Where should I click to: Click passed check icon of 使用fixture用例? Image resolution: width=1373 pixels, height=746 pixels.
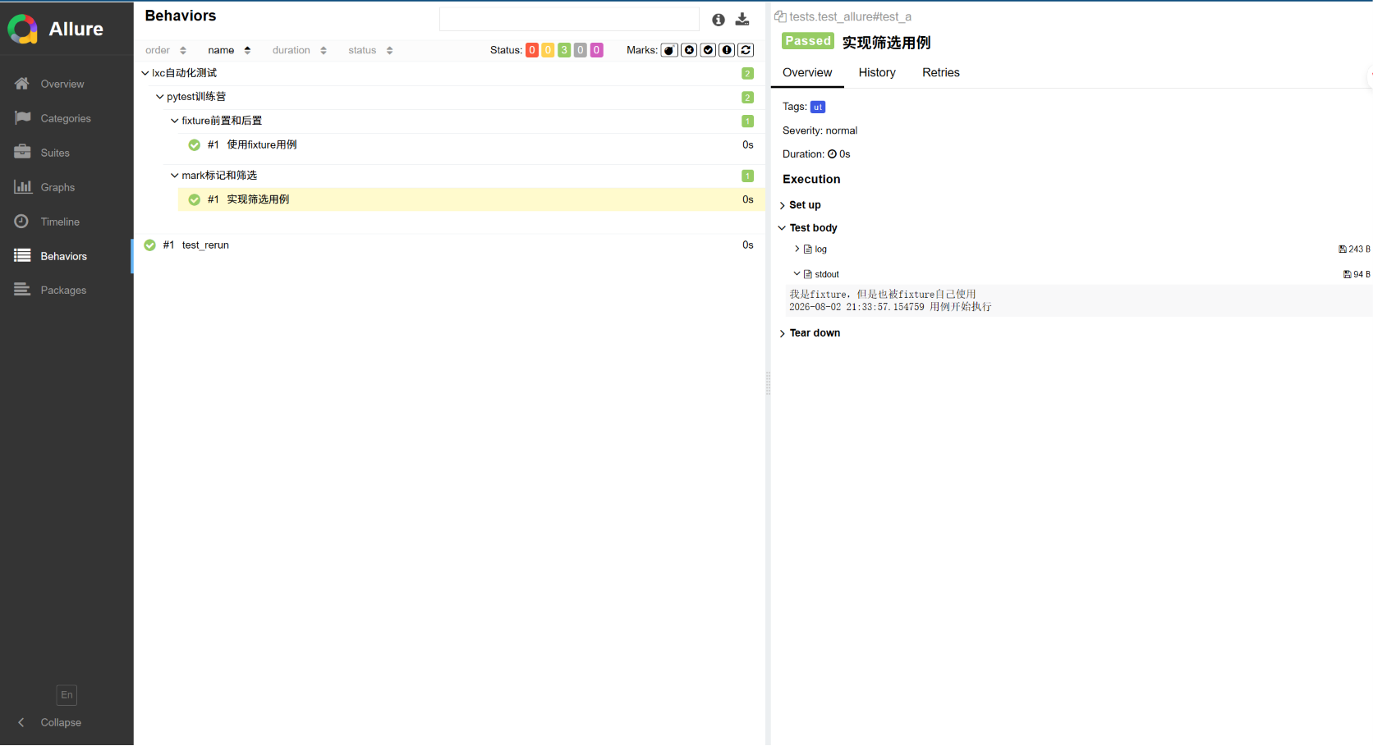click(194, 144)
